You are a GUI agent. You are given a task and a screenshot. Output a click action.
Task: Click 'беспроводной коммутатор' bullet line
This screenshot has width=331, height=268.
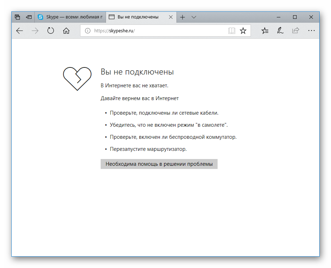click(x=173, y=137)
